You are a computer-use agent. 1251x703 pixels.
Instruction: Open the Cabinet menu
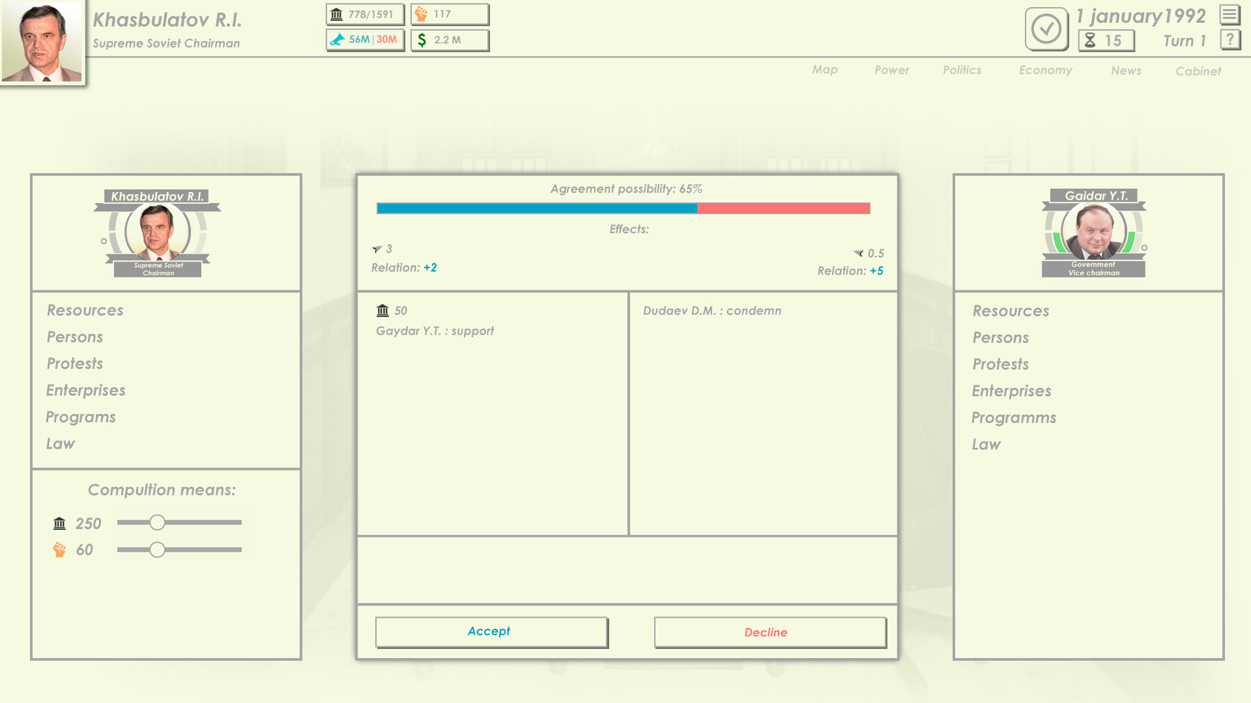coord(1198,72)
